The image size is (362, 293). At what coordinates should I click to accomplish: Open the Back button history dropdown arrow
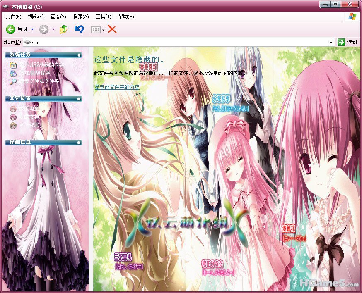point(33,29)
